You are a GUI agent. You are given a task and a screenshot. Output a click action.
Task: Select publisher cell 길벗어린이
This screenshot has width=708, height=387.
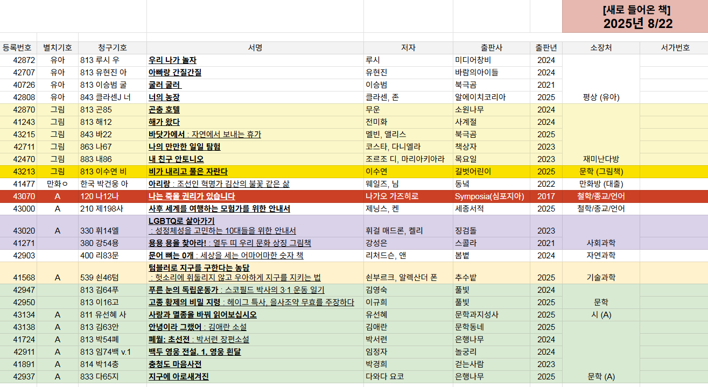tap(492, 172)
